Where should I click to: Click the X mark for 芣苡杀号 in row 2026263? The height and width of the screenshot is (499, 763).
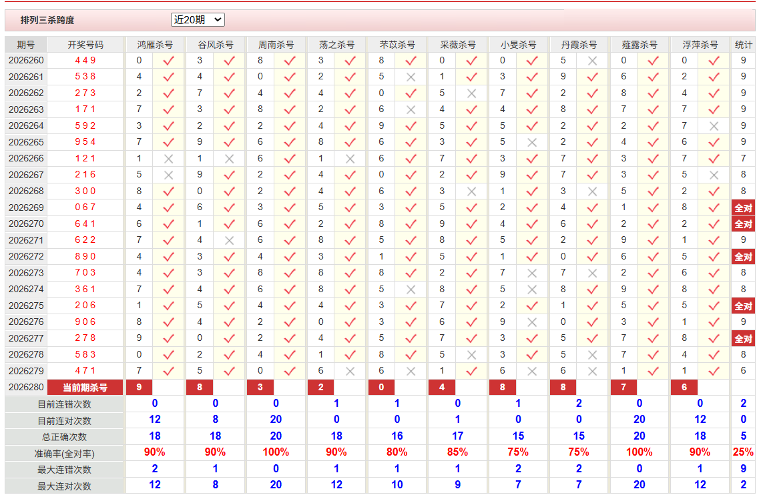[x=411, y=110]
